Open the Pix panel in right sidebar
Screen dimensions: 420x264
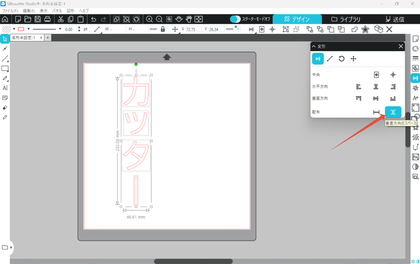click(x=415, y=157)
